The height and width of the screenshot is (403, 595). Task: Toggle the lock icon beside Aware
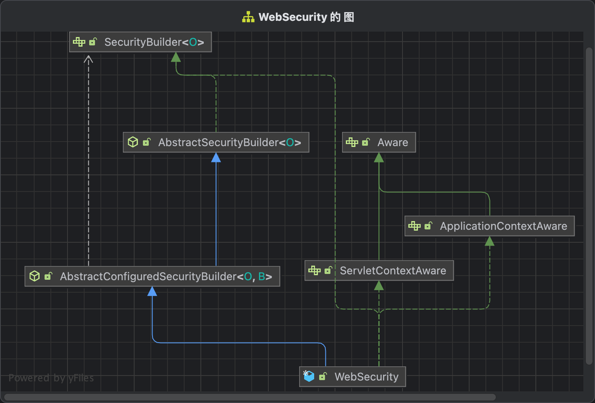[x=366, y=142]
